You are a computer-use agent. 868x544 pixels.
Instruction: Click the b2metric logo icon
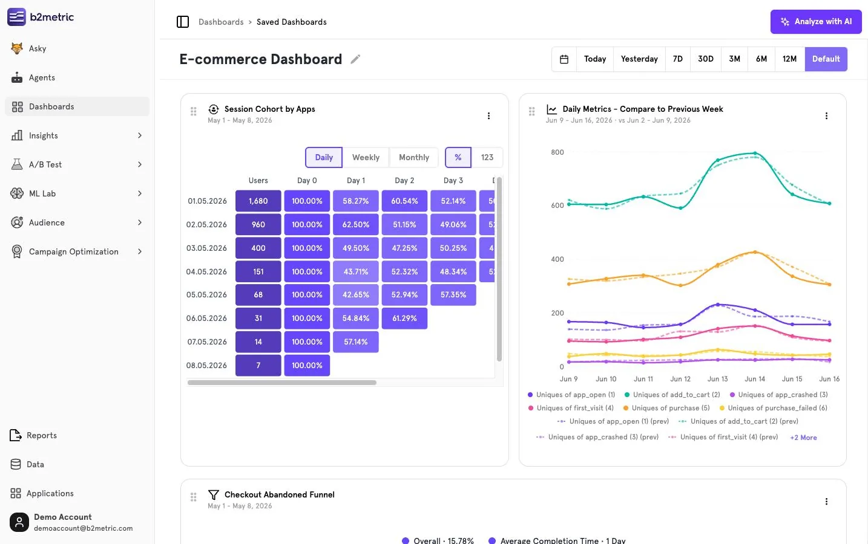point(16,17)
